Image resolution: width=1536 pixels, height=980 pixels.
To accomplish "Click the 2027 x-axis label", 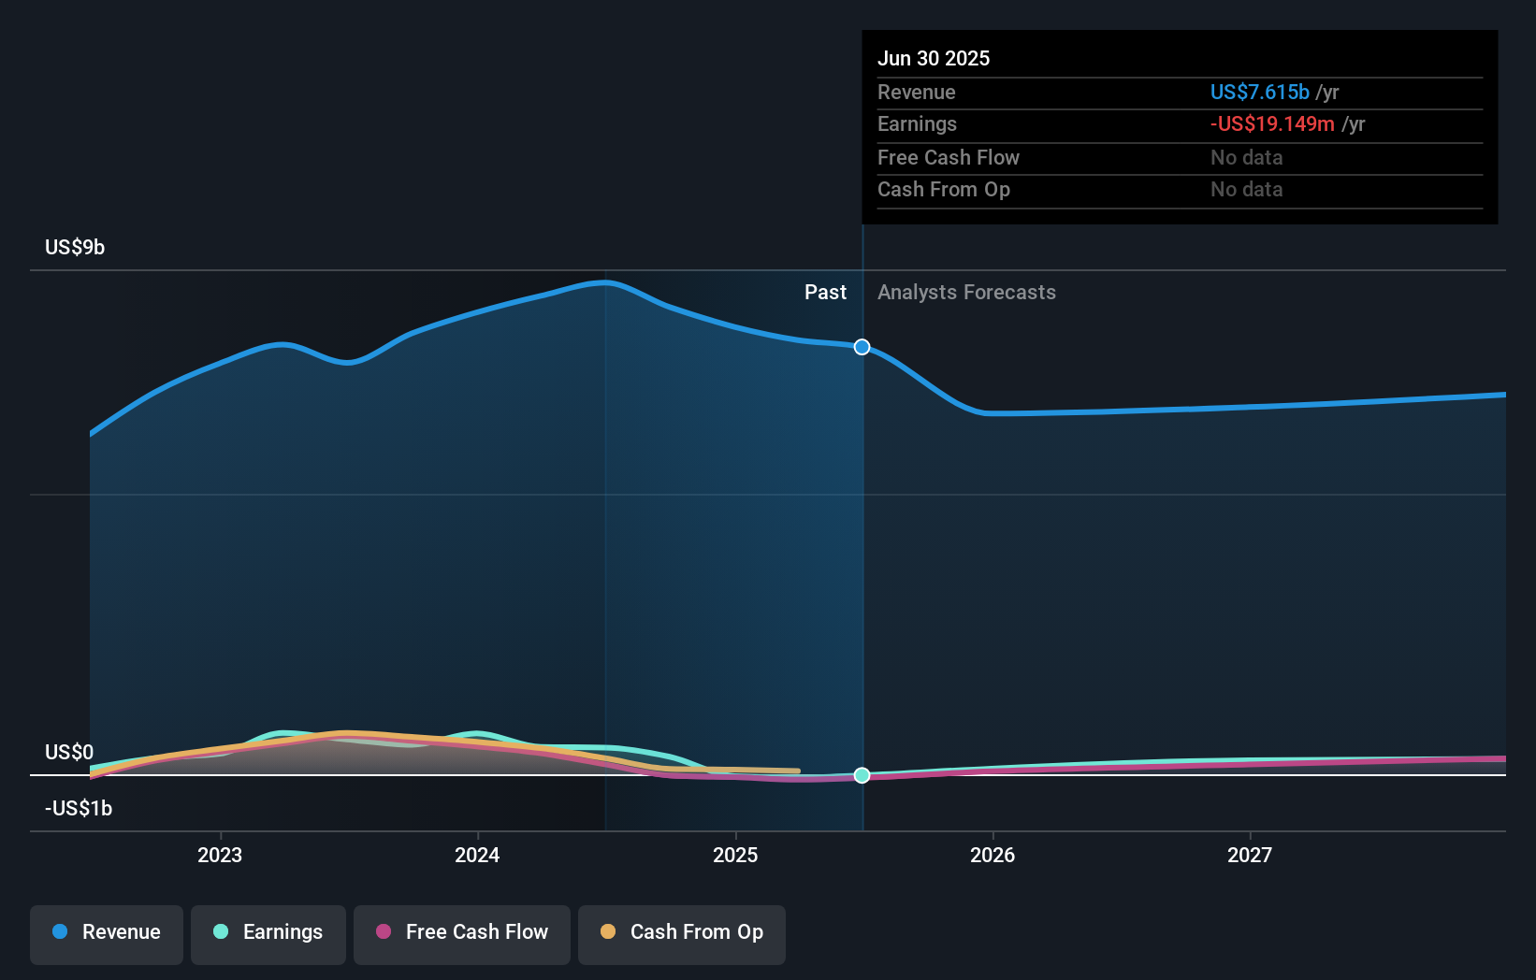I will point(1250,855).
